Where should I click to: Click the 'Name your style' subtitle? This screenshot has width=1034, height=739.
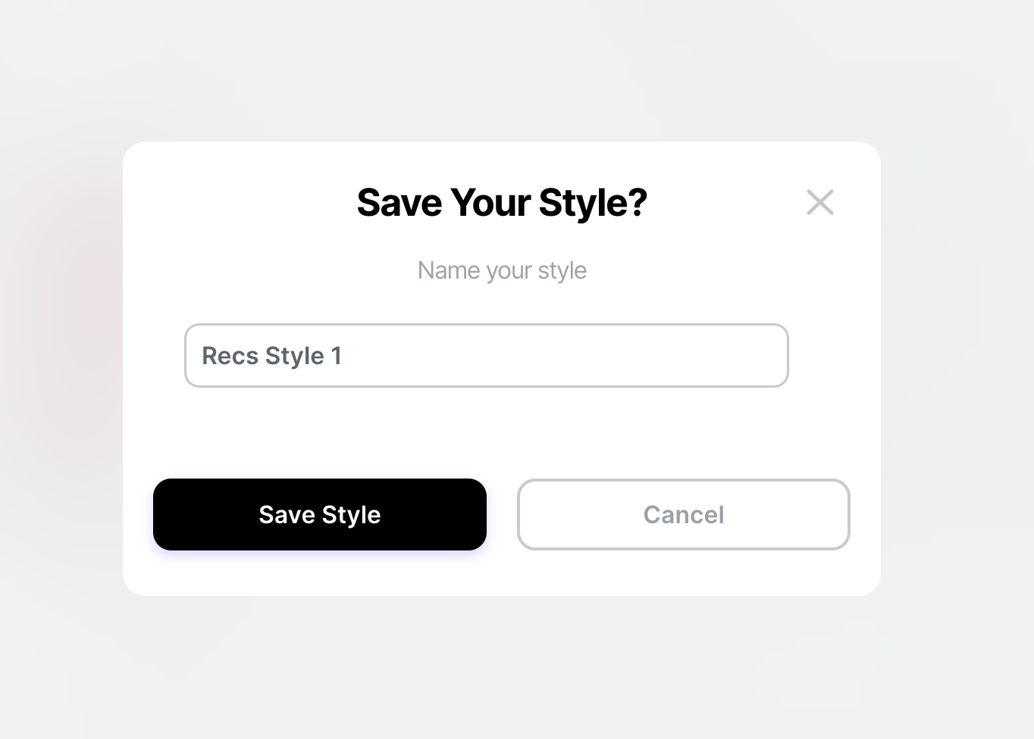pyautogui.click(x=502, y=270)
